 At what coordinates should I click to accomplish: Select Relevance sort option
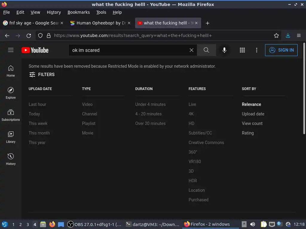pyautogui.click(x=251, y=104)
